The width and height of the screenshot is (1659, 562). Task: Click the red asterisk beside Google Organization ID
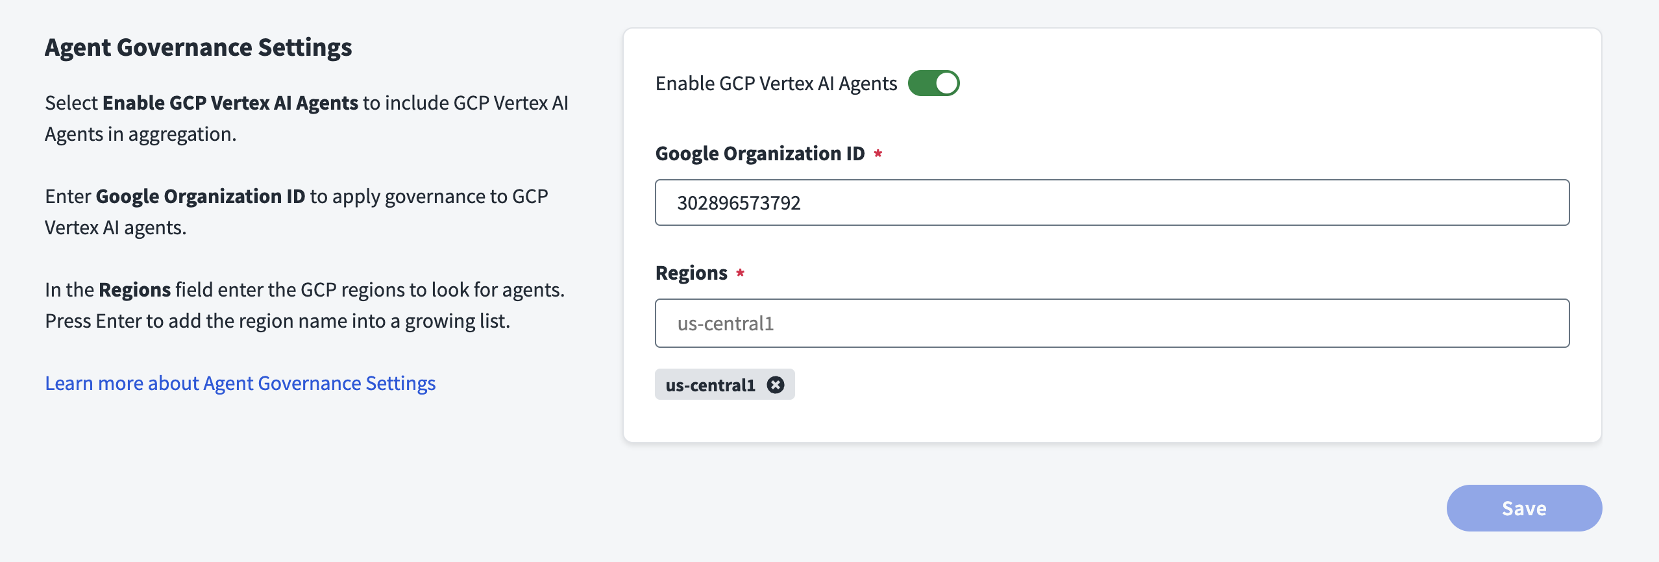(878, 154)
